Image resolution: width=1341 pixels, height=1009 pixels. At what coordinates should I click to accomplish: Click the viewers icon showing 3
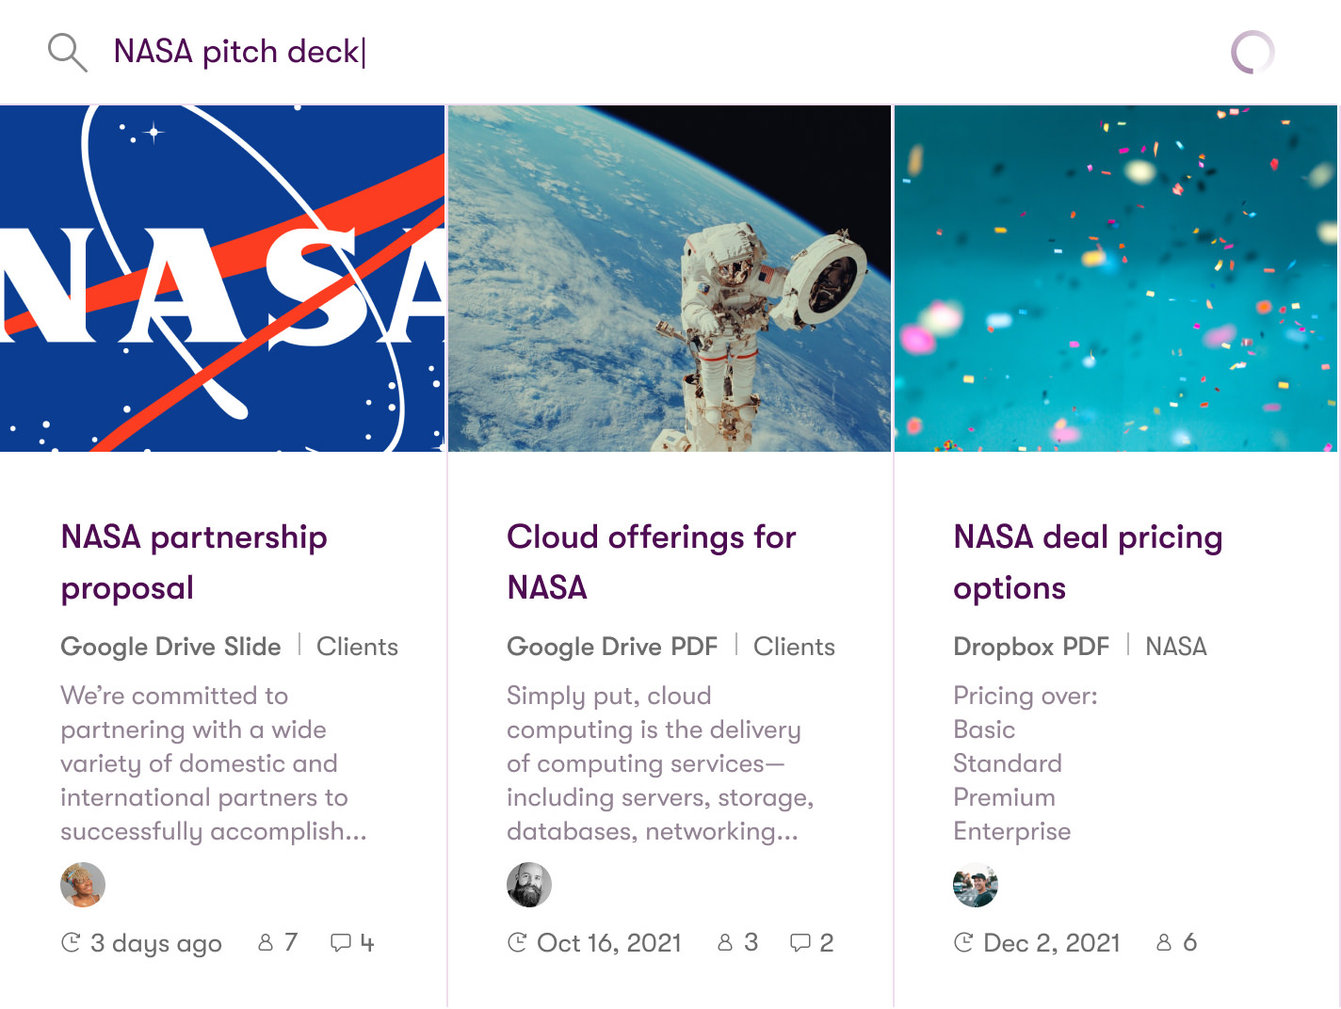[x=725, y=942]
